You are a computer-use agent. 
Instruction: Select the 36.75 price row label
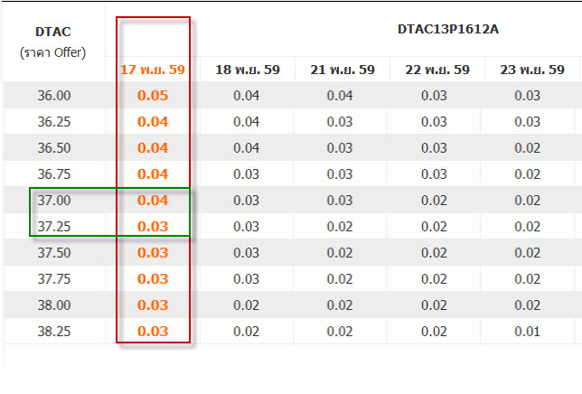point(54,174)
